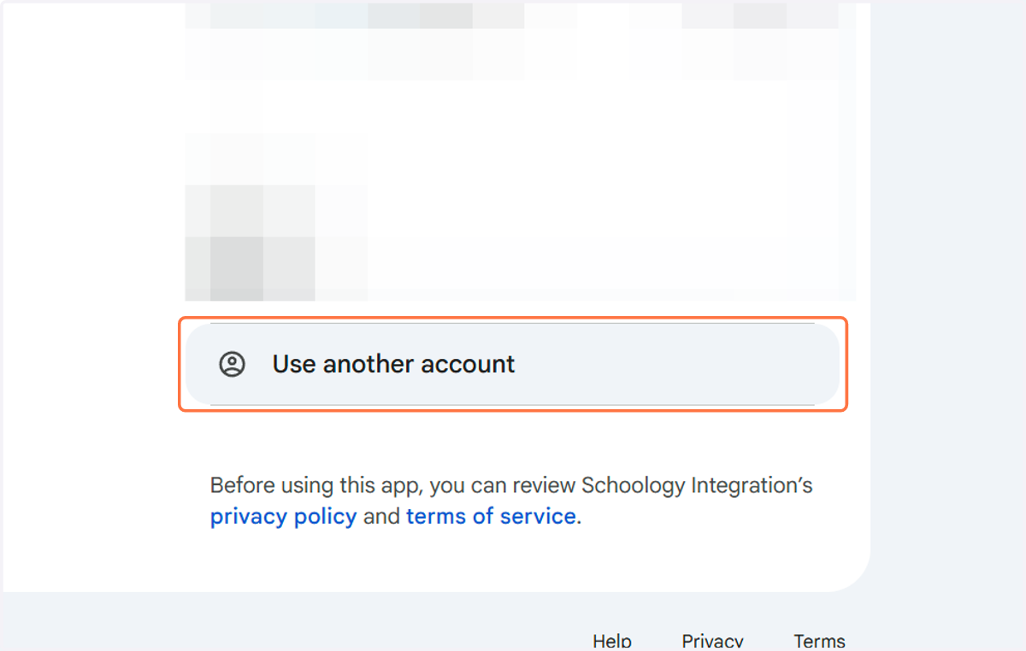Go to Terms in the bottom bar
This screenshot has height=651, width=1026.
[x=819, y=641]
